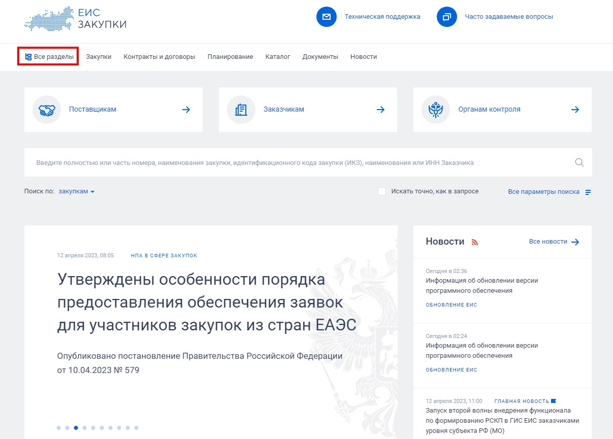This screenshot has height=439, width=613.
Task: Click the Опубликовано постановление Правительства subtitle
Action: click(200, 363)
